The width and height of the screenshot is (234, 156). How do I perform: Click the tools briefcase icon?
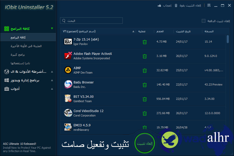pyautogui.click(x=6, y=89)
